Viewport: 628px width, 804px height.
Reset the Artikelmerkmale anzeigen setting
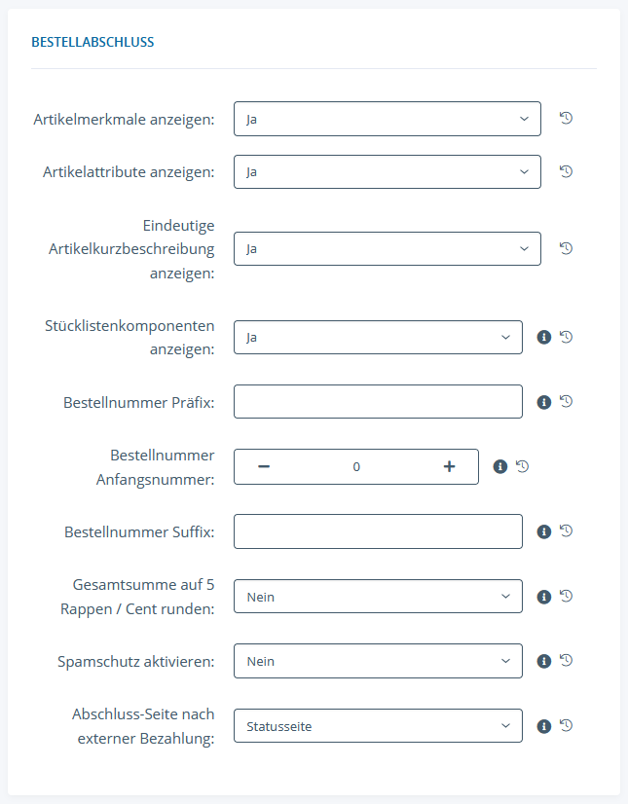(566, 119)
